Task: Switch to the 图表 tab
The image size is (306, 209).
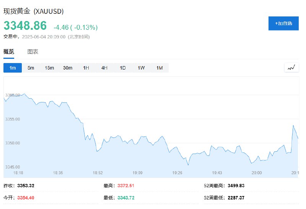Action: pos(33,52)
